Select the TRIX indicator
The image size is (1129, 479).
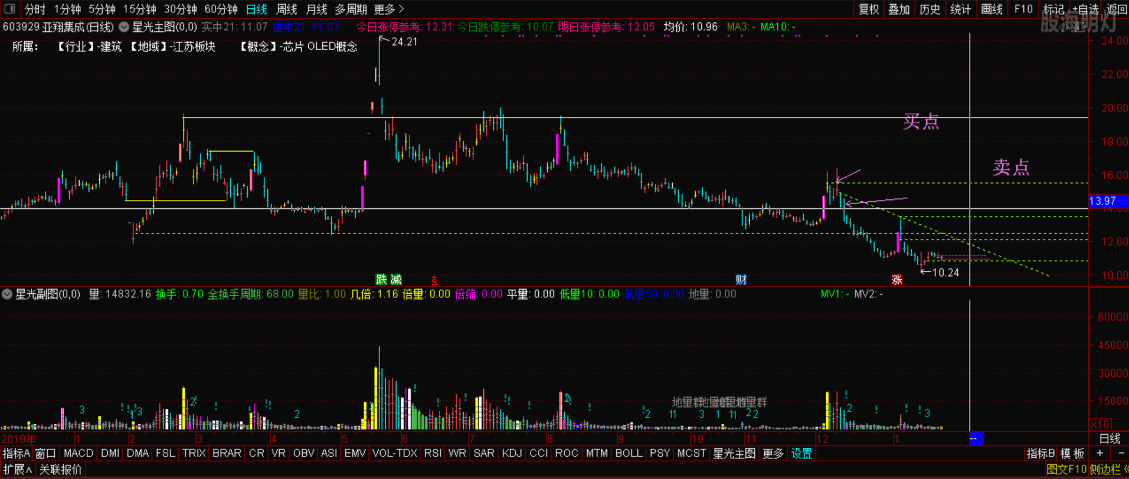click(x=194, y=453)
